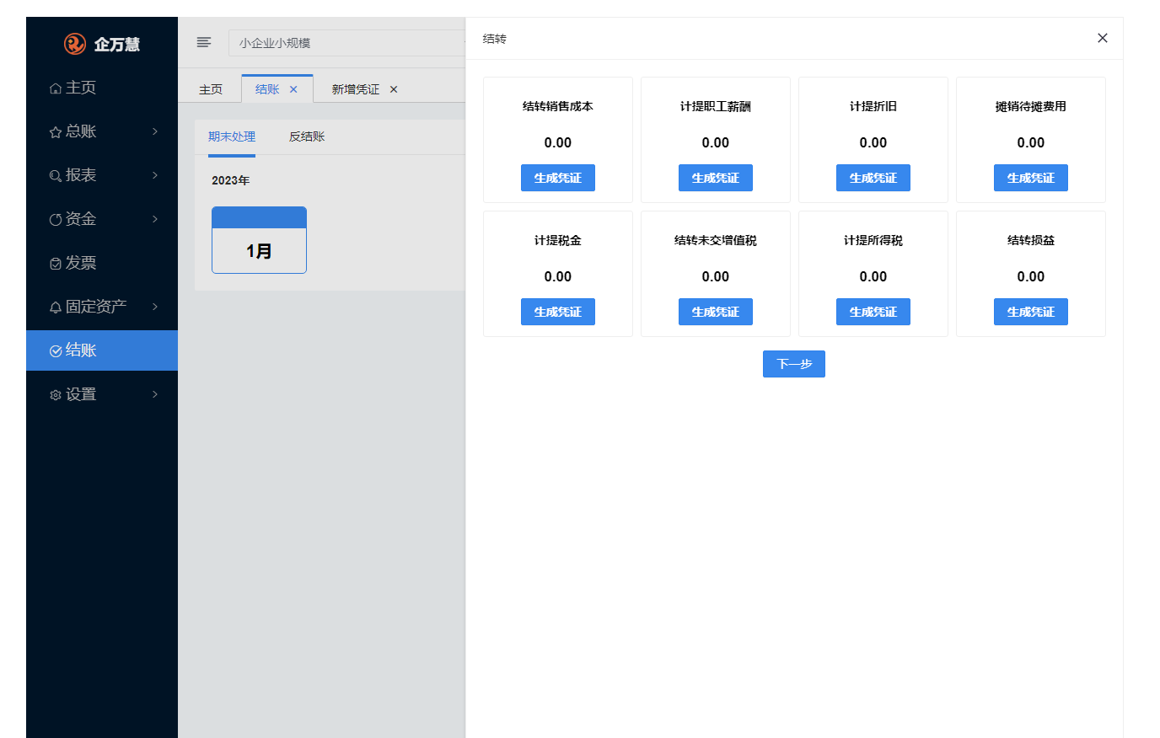Image resolution: width=1160 pixels, height=738 pixels.
Task: Expand the 固定资产 sidebar submenu
Action: click(x=101, y=307)
